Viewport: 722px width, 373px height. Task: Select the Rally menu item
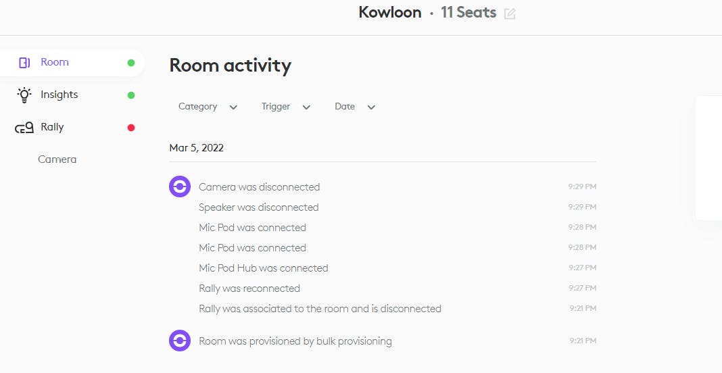point(52,127)
